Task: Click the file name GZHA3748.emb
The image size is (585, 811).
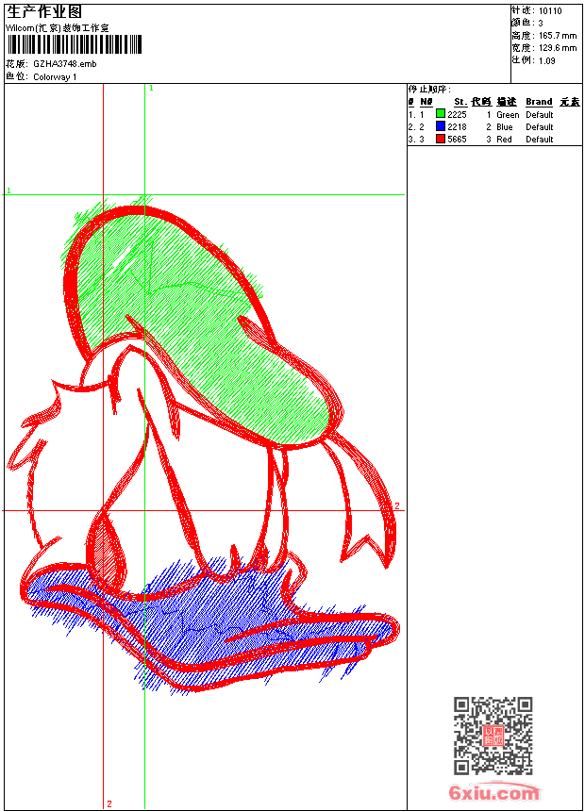Action: coord(65,63)
